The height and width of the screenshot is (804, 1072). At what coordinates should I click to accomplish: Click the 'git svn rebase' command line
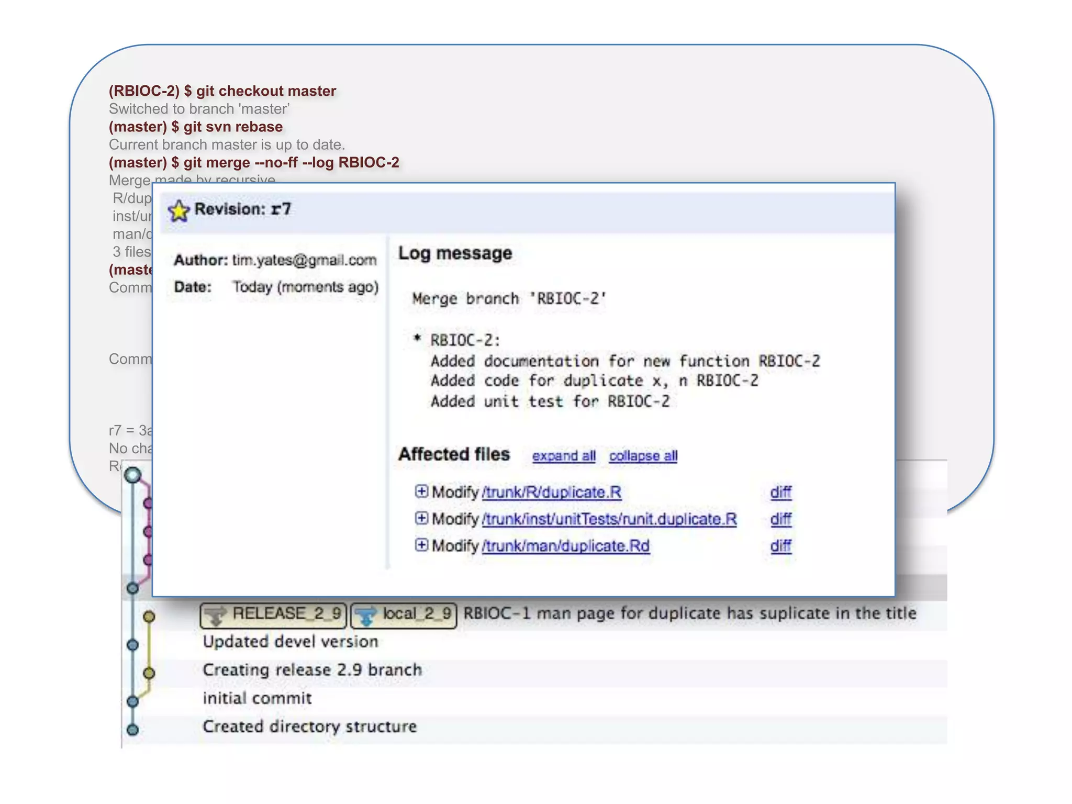[x=196, y=127]
